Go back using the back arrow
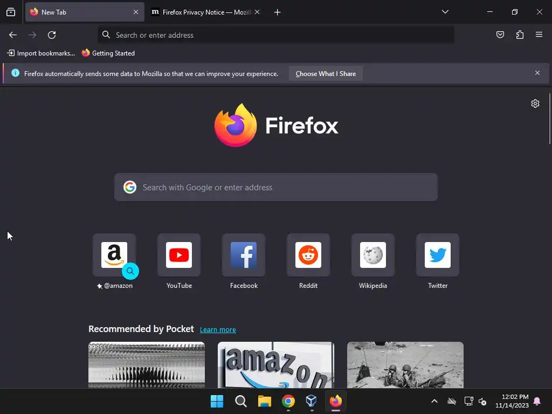Screen dimensions: 552x414 coord(13,35)
